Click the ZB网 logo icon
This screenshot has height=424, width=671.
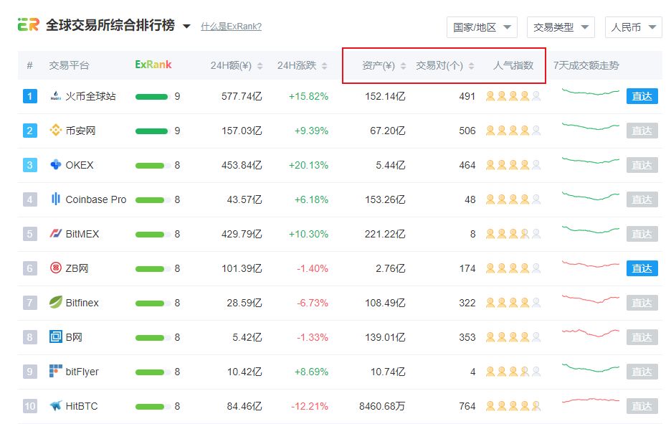point(56,268)
